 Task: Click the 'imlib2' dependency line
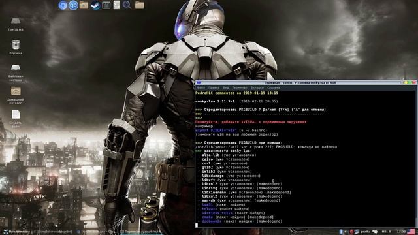tap(225, 172)
